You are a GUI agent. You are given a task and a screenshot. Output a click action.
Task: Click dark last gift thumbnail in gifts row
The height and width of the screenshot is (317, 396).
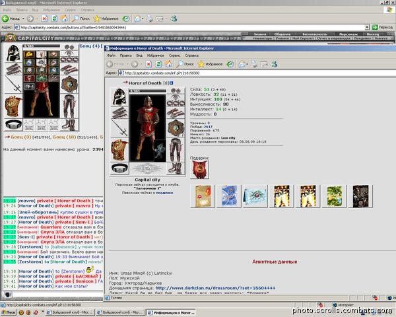coord(360,196)
